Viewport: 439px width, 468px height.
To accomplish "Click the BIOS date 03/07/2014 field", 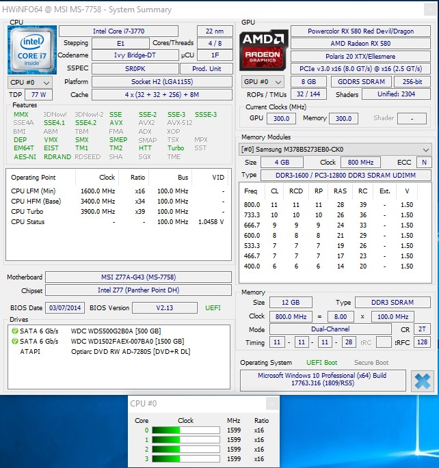I will point(65,307).
